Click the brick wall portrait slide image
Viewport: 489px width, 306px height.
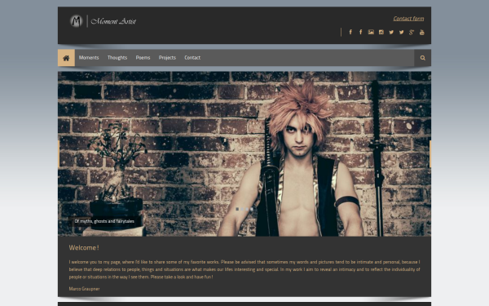tap(244, 153)
